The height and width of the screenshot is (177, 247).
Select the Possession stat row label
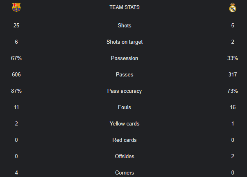click(x=125, y=58)
